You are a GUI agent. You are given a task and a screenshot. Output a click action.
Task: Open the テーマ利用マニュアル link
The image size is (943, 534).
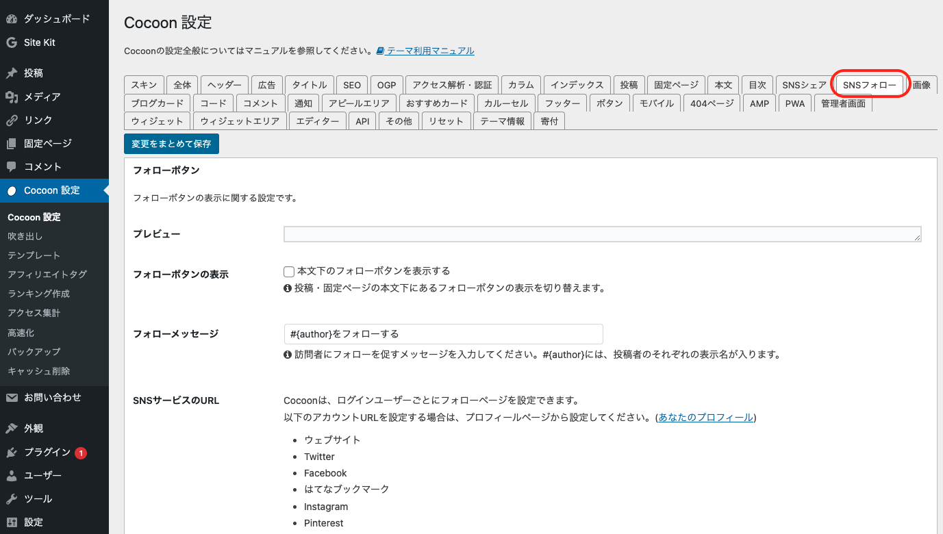pos(431,51)
